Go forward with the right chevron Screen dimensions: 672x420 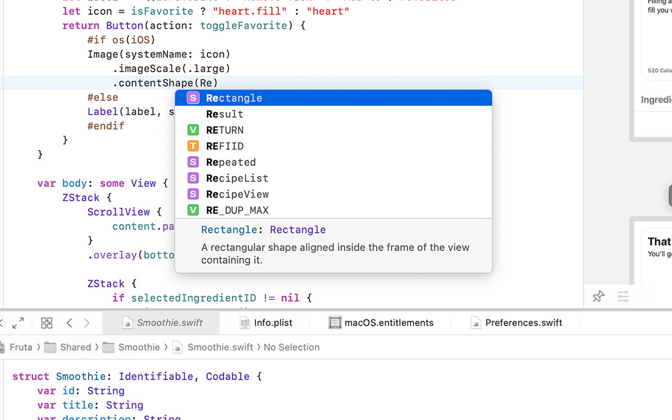click(x=87, y=323)
